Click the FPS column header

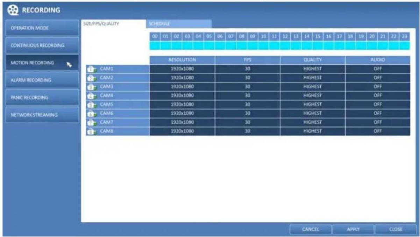pyautogui.click(x=247, y=60)
